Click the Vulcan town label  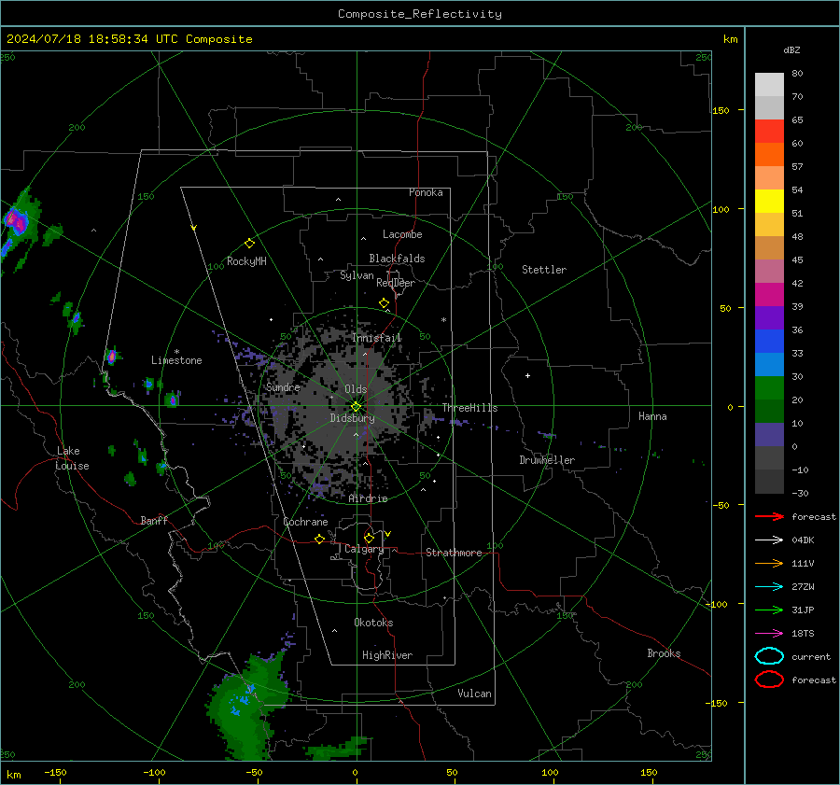[474, 694]
